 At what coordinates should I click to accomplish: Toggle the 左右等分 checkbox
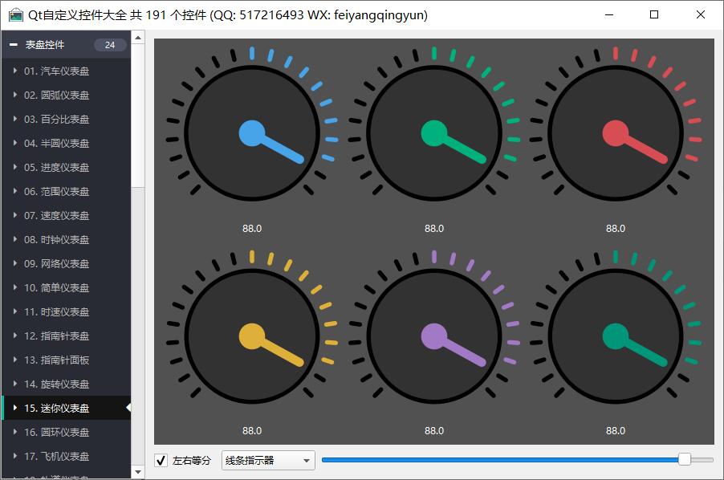(x=161, y=461)
